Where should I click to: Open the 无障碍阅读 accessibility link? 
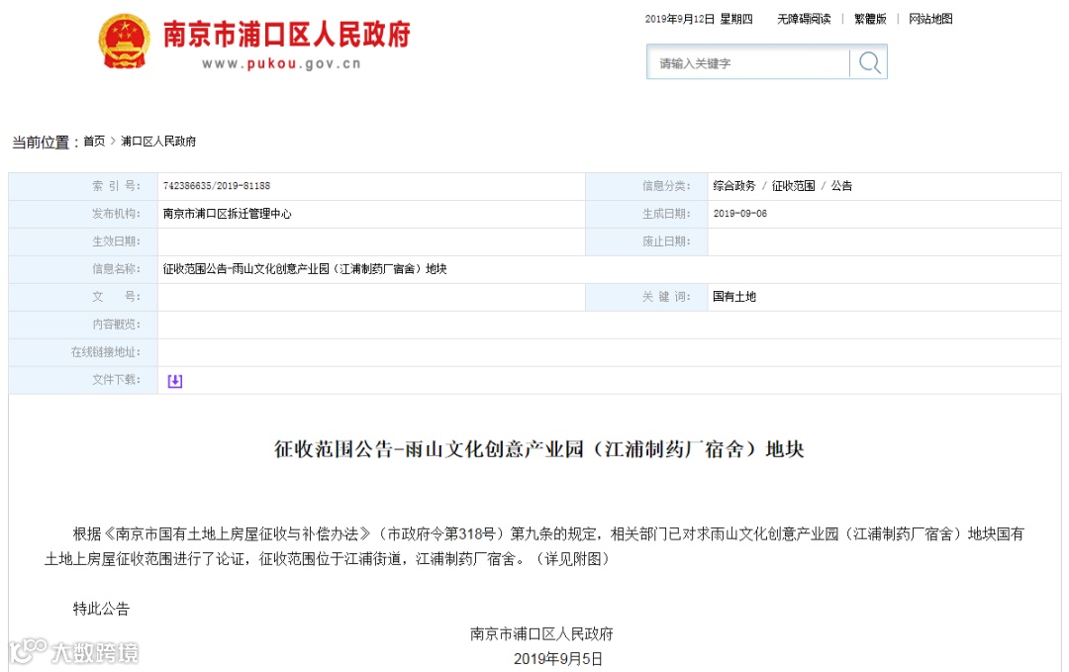pyautogui.click(x=804, y=19)
